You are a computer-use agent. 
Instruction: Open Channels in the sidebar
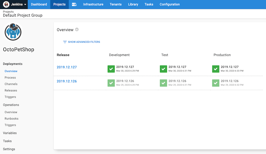tap(11, 84)
